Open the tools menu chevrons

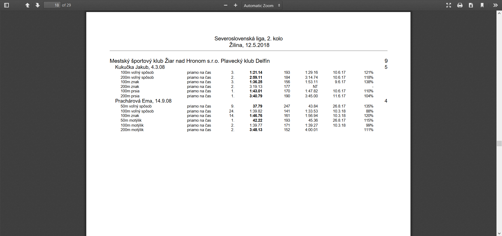click(x=495, y=5)
